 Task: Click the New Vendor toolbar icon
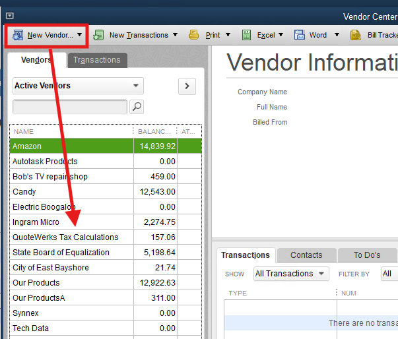tap(17, 35)
